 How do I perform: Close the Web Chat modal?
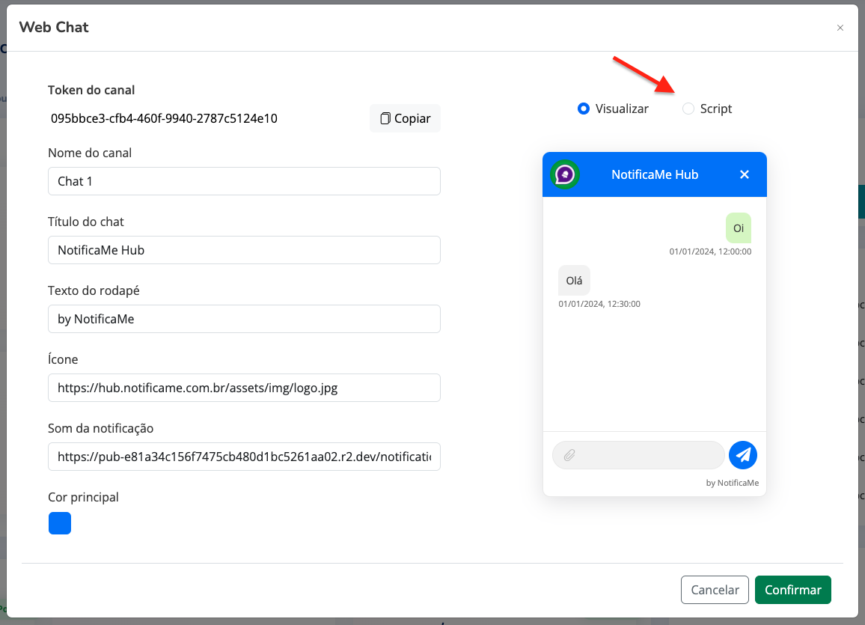tap(840, 28)
